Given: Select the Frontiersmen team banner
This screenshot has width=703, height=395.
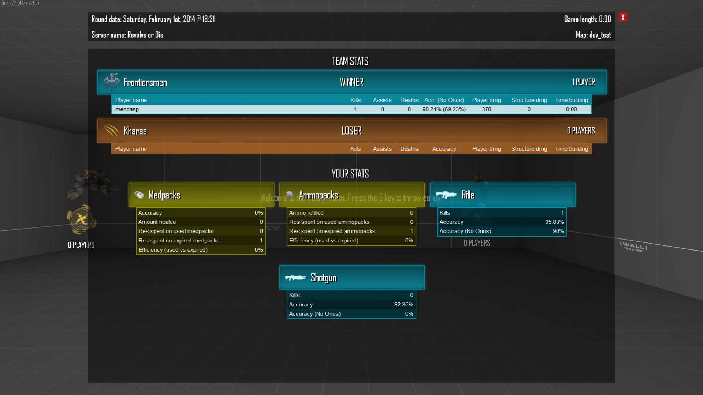Looking at the screenshot, I should 352,82.
